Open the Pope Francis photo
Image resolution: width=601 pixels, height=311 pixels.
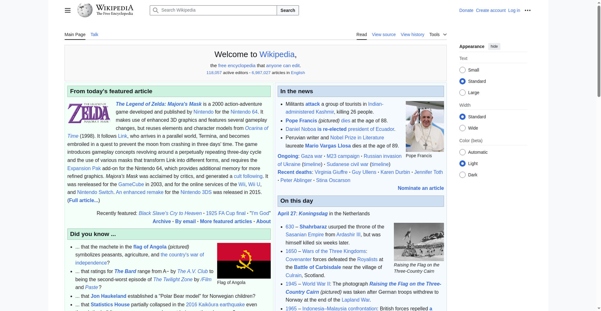click(x=425, y=126)
